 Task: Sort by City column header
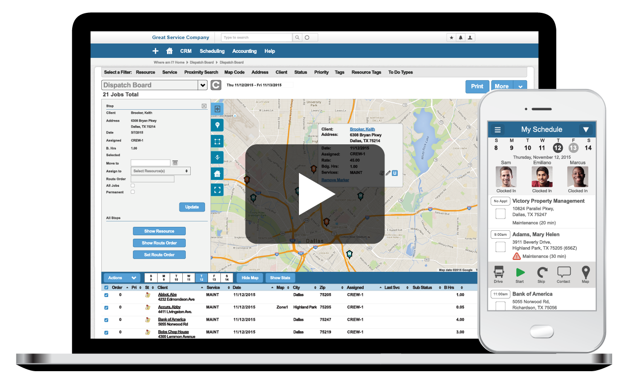tap(296, 287)
